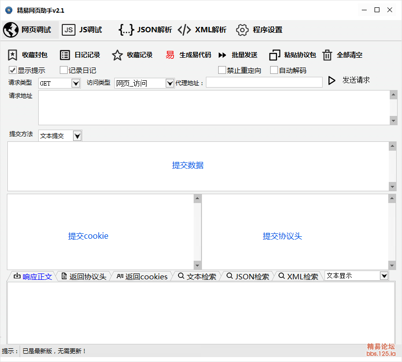Screen dimensions: 402x362
Task: Click the 发送请求 button label
Action: coord(356,80)
